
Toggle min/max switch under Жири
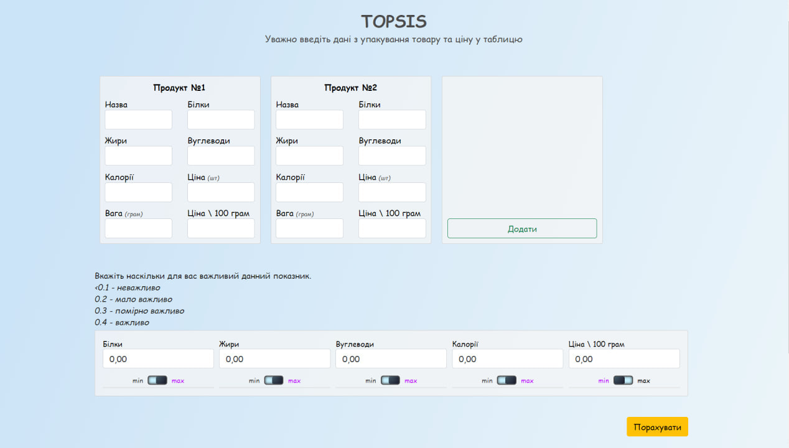[x=274, y=380]
